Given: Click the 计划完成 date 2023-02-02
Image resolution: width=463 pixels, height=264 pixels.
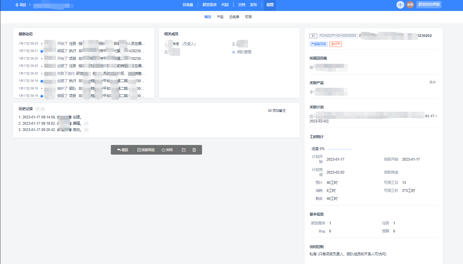Looking at the screenshot, I should point(336,172).
